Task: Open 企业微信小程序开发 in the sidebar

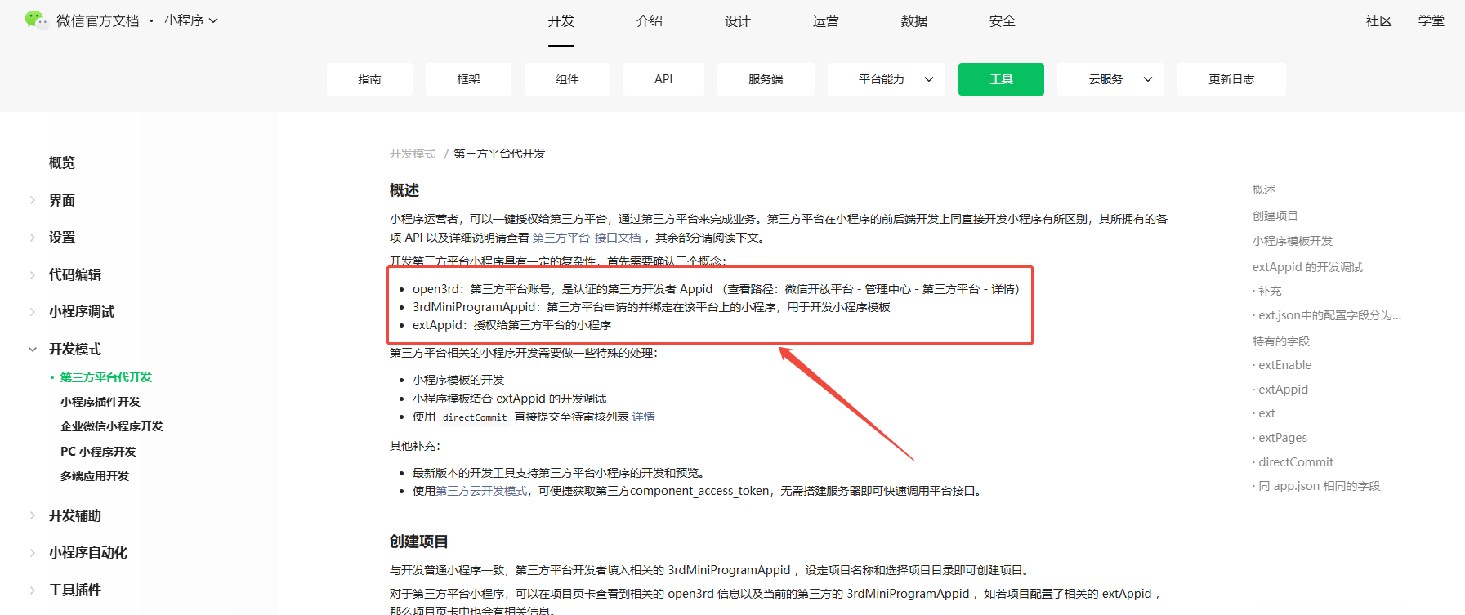Action: pyautogui.click(x=112, y=426)
